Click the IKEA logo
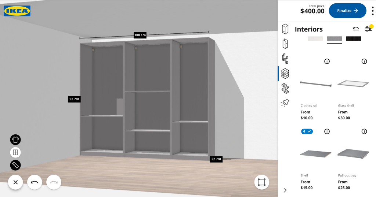The width and height of the screenshot is (376, 197). 17,11
